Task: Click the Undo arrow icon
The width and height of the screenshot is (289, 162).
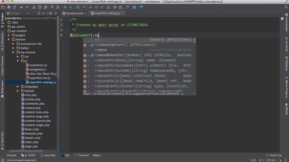Action: (22, 7)
